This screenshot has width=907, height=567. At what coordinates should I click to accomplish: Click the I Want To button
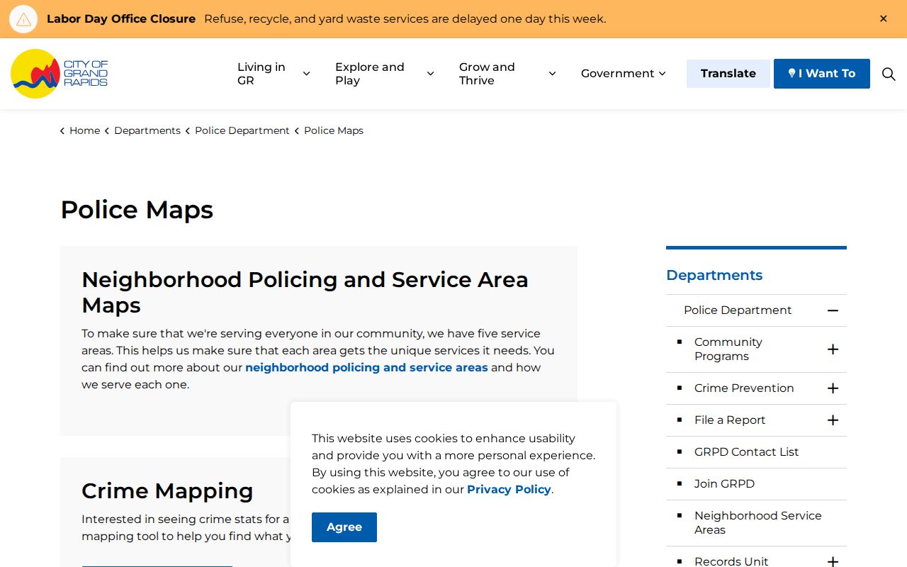822,74
